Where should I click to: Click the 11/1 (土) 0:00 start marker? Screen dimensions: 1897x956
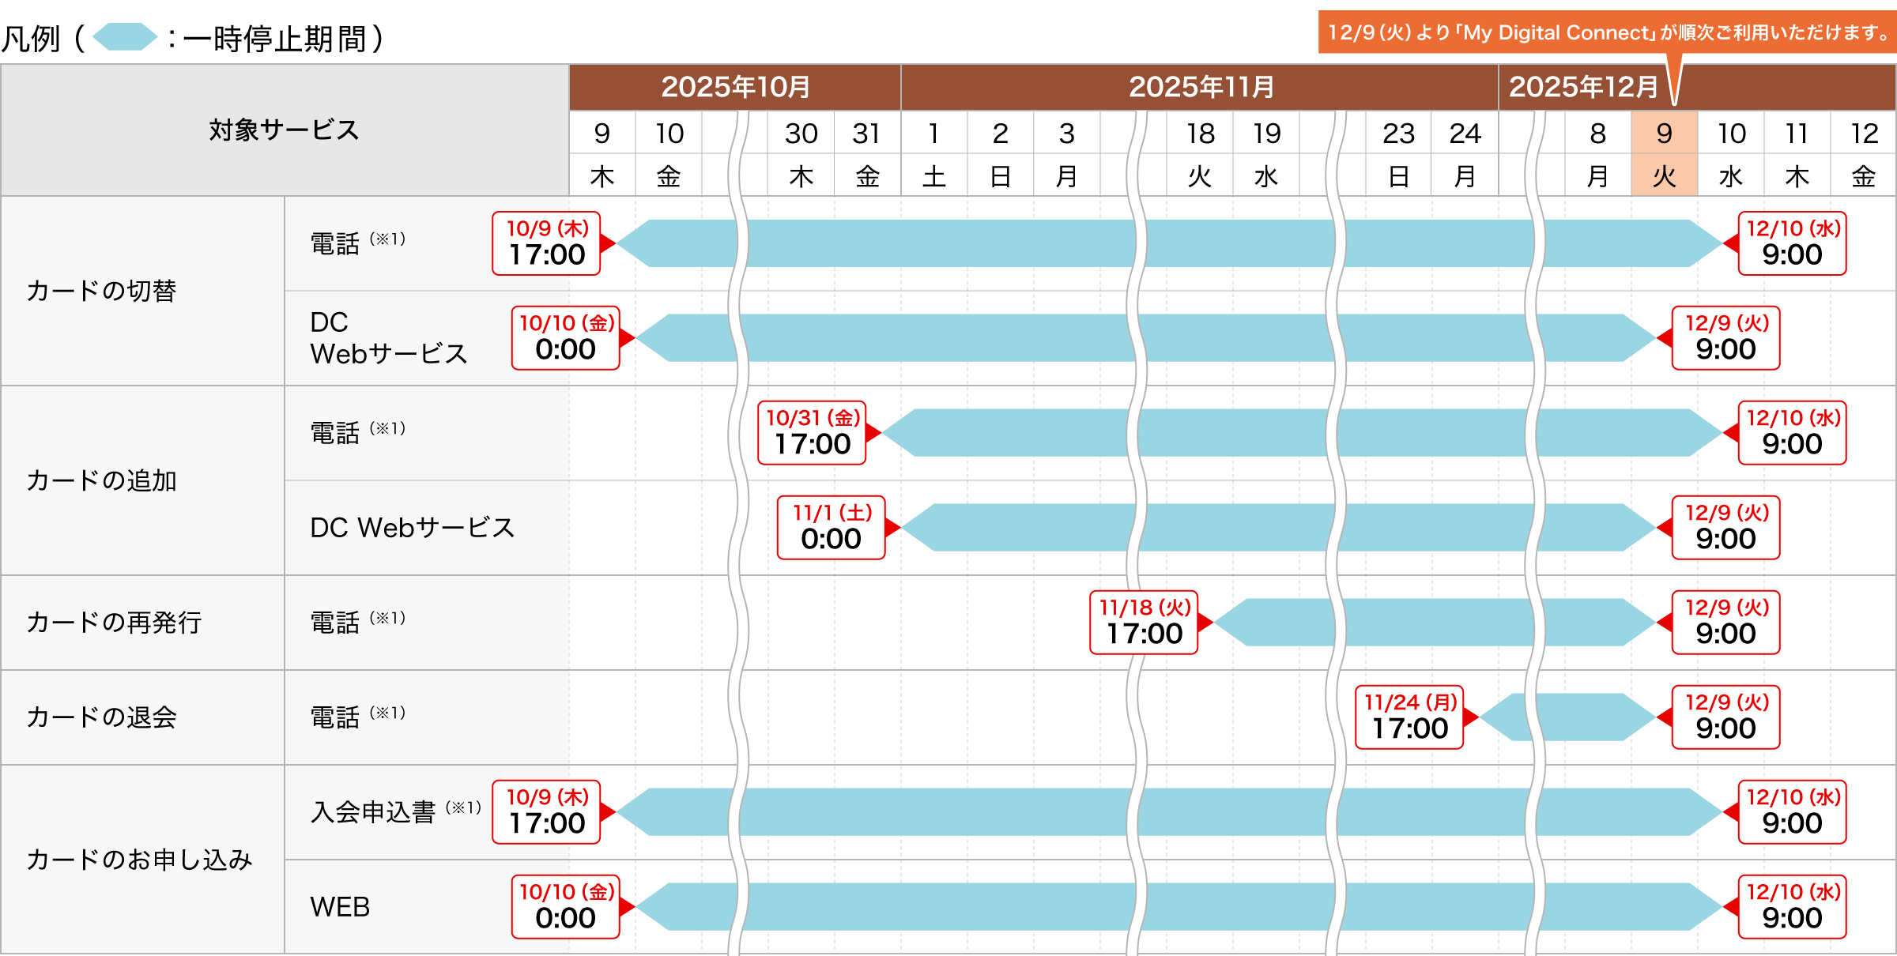tap(831, 528)
